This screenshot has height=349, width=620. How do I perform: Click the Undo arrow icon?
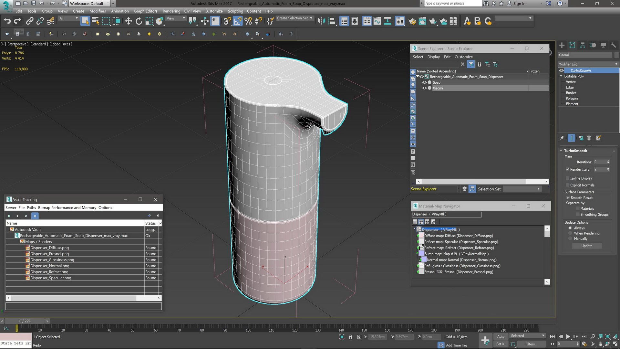pyautogui.click(x=7, y=21)
